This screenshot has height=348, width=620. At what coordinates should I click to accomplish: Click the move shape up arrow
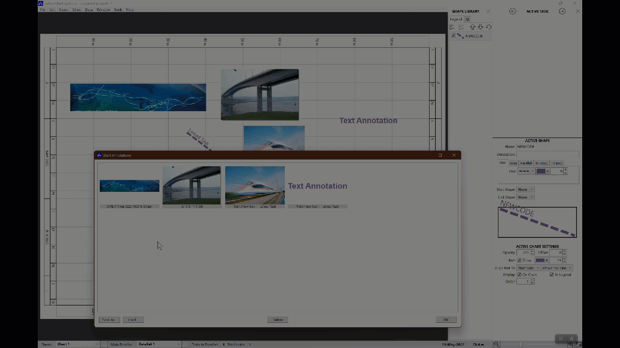tap(473, 27)
